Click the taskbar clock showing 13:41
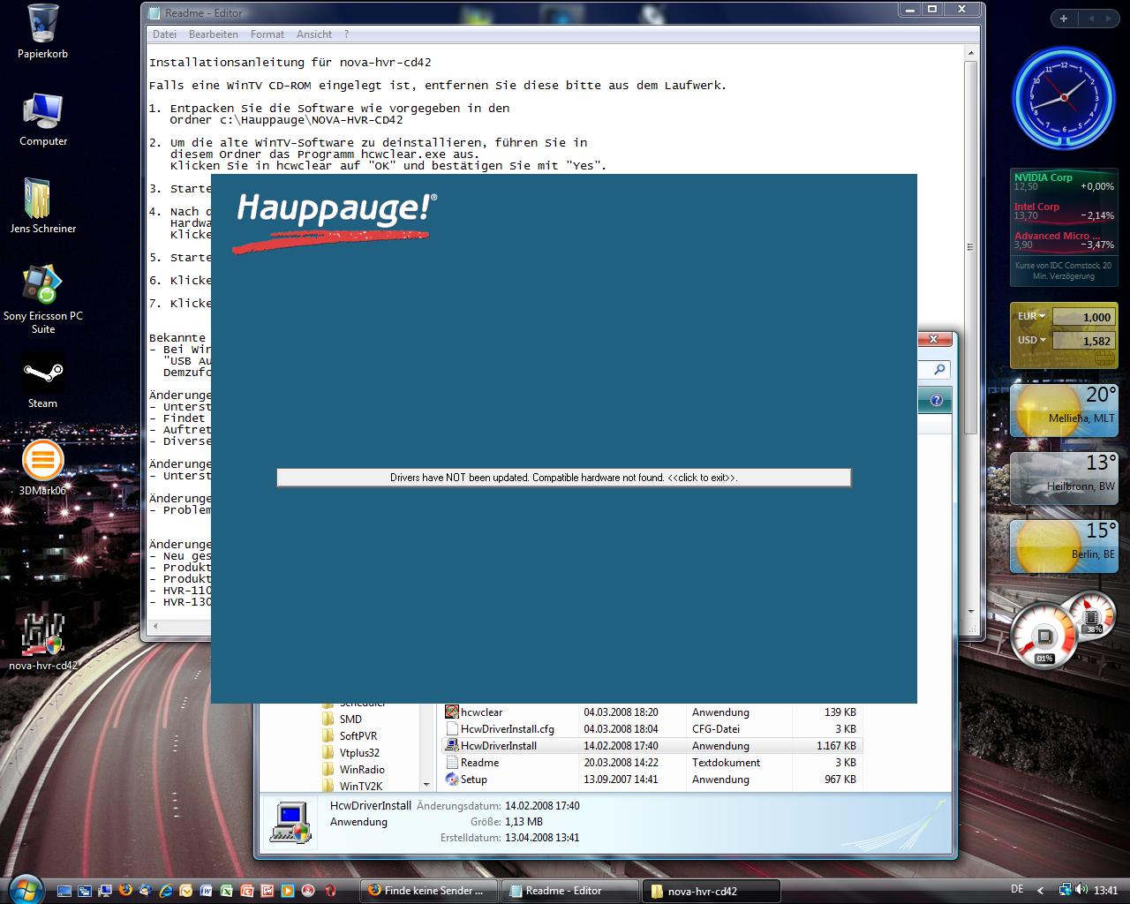 tap(1105, 891)
